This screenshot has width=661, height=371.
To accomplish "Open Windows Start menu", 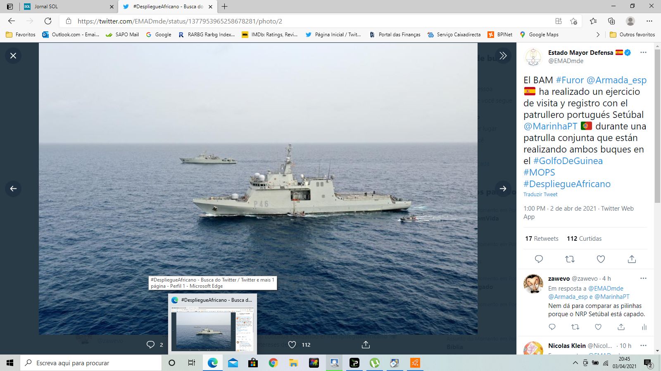I will 10,363.
